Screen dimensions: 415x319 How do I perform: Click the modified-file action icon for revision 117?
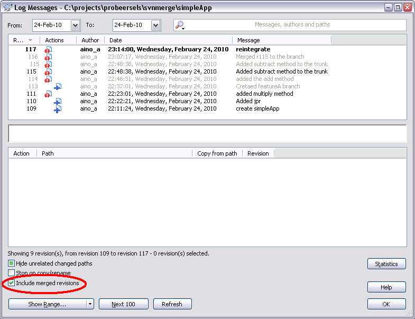[x=48, y=49]
